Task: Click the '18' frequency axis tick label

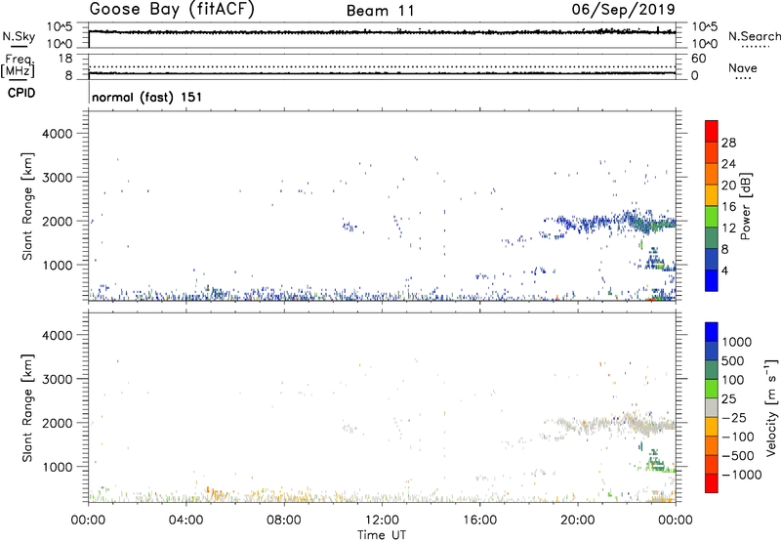Action: click(x=65, y=59)
